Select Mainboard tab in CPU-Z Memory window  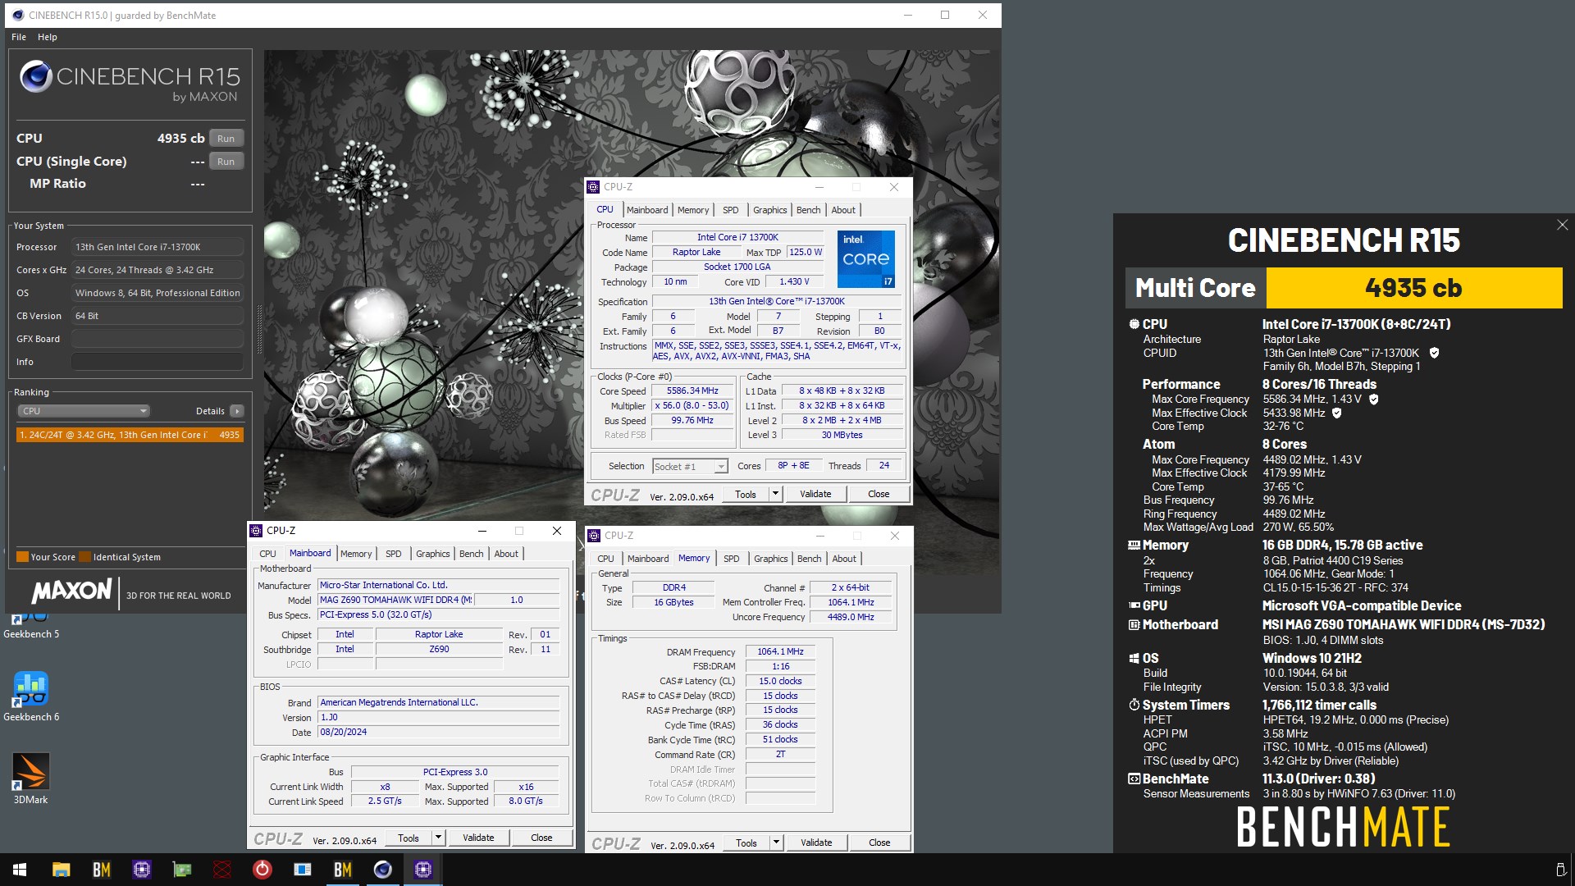pyautogui.click(x=648, y=559)
